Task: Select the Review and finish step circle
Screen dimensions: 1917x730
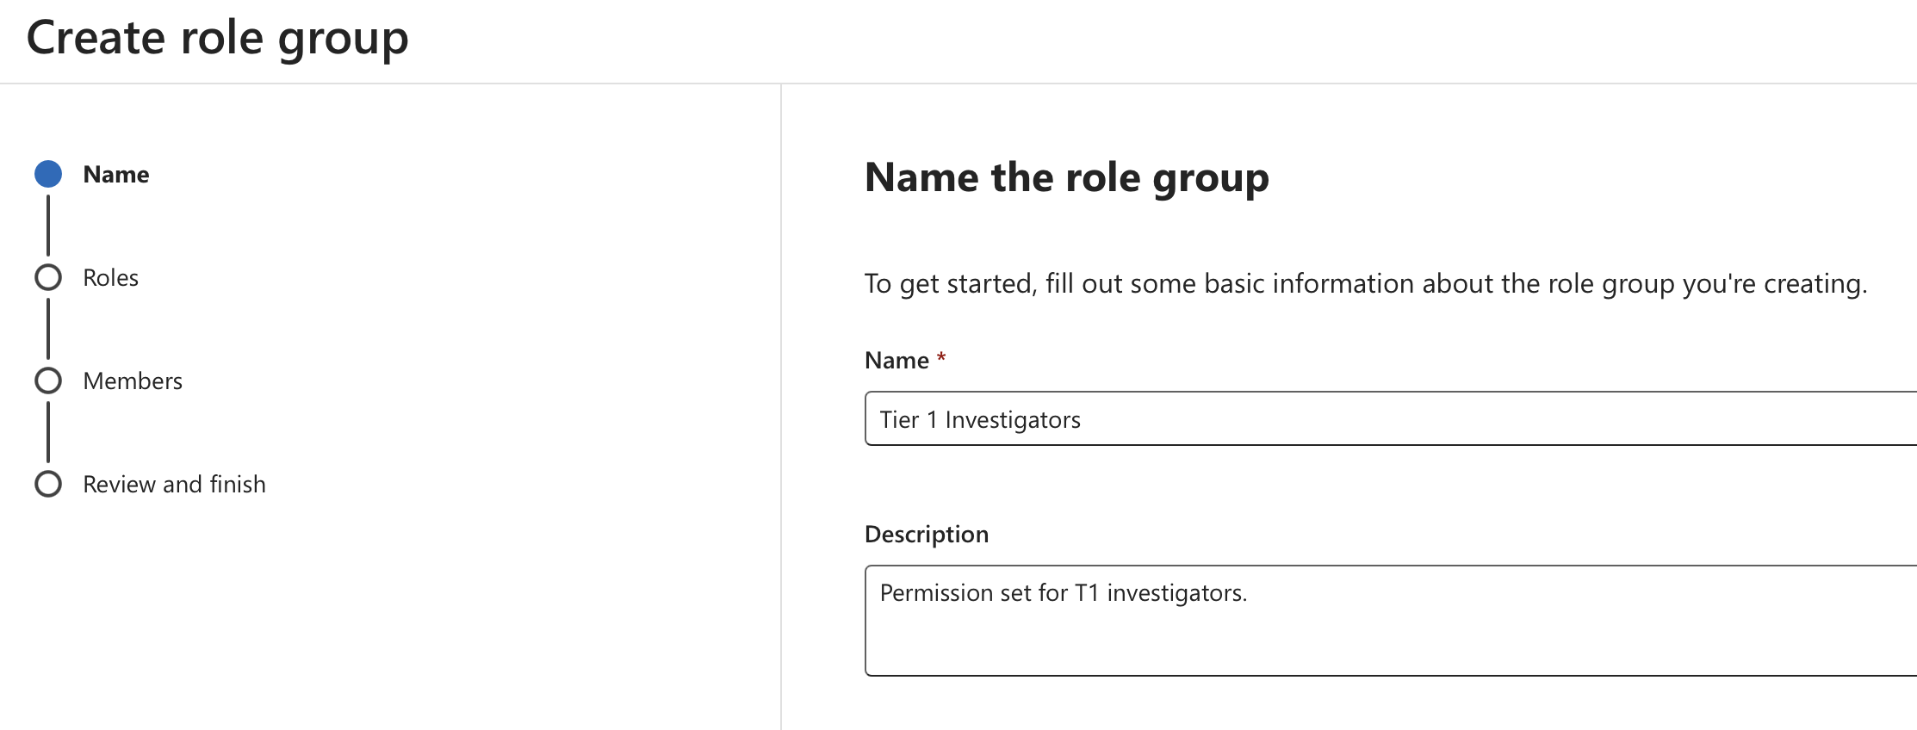Action: pos(48,484)
